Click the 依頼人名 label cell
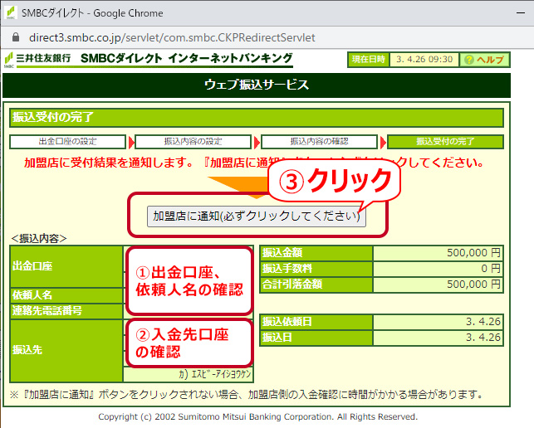534x428 pixels. pos(66,295)
